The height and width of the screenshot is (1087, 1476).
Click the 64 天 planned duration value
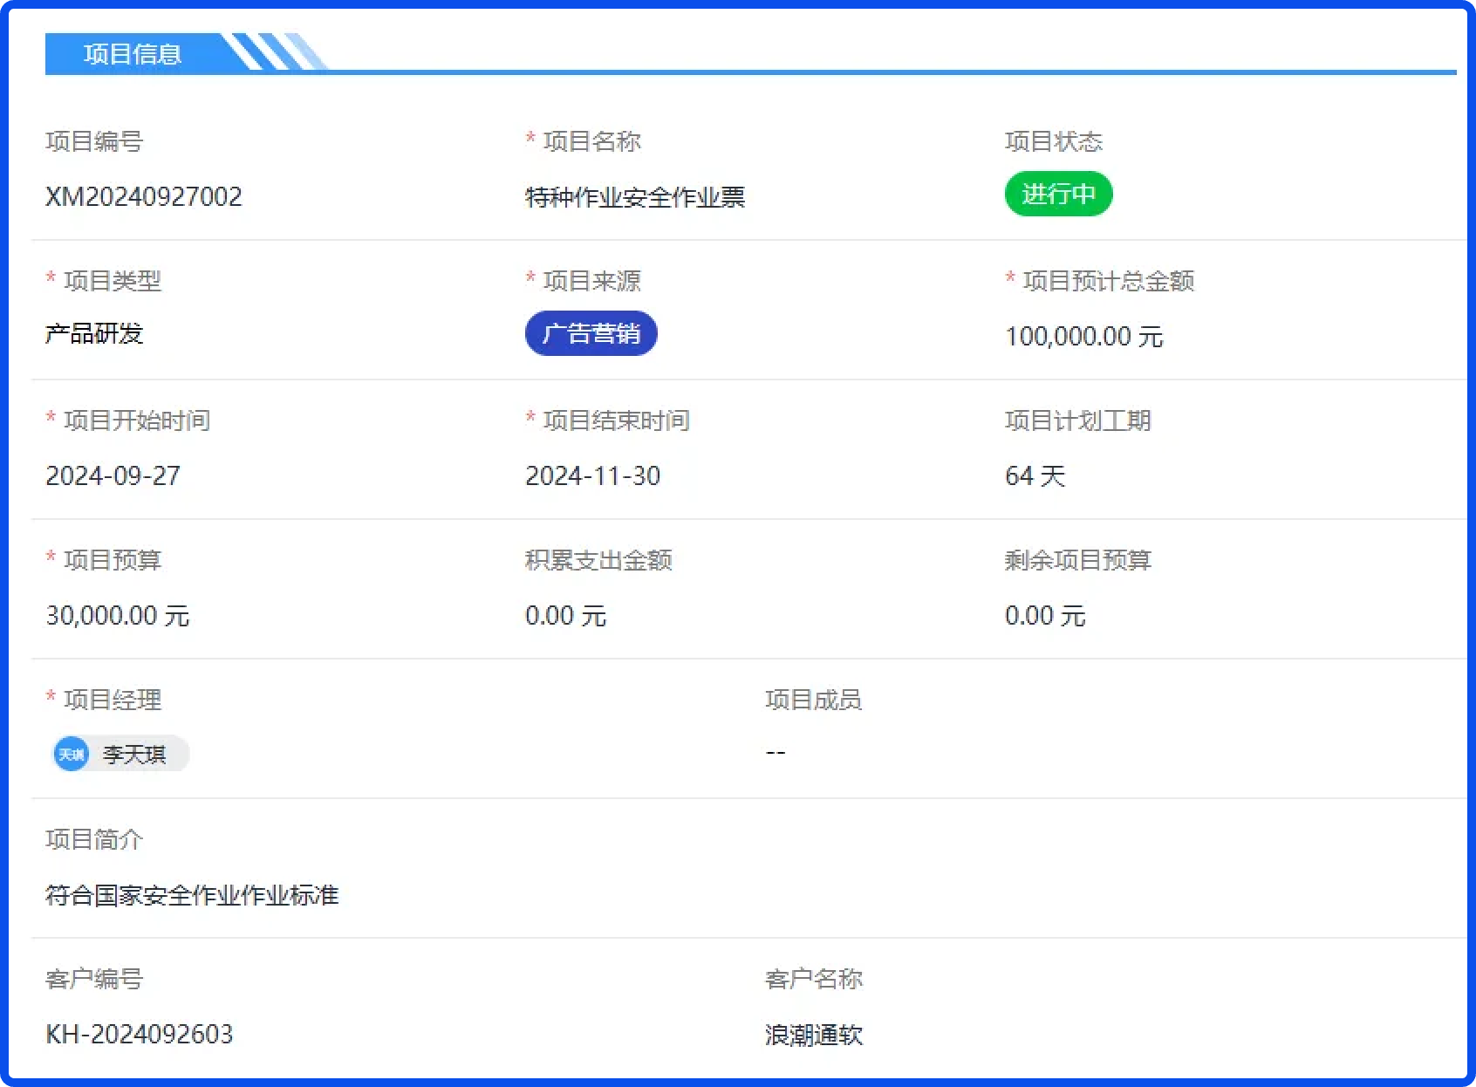[1035, 476]
